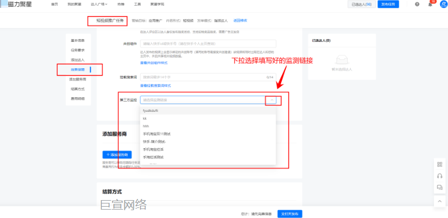The width and height of the screenshot is (448, 218).
Task: Click the 支付并发布 button
Action: 290,214
